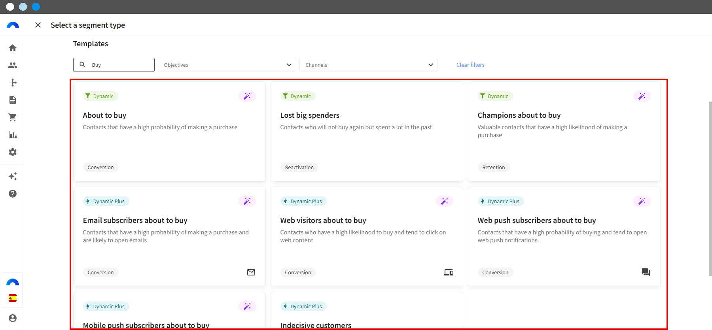Click the magic wand icon on Mobile push subscribers card
Viewport: 712px width, 330px height.
coord(247,306)
